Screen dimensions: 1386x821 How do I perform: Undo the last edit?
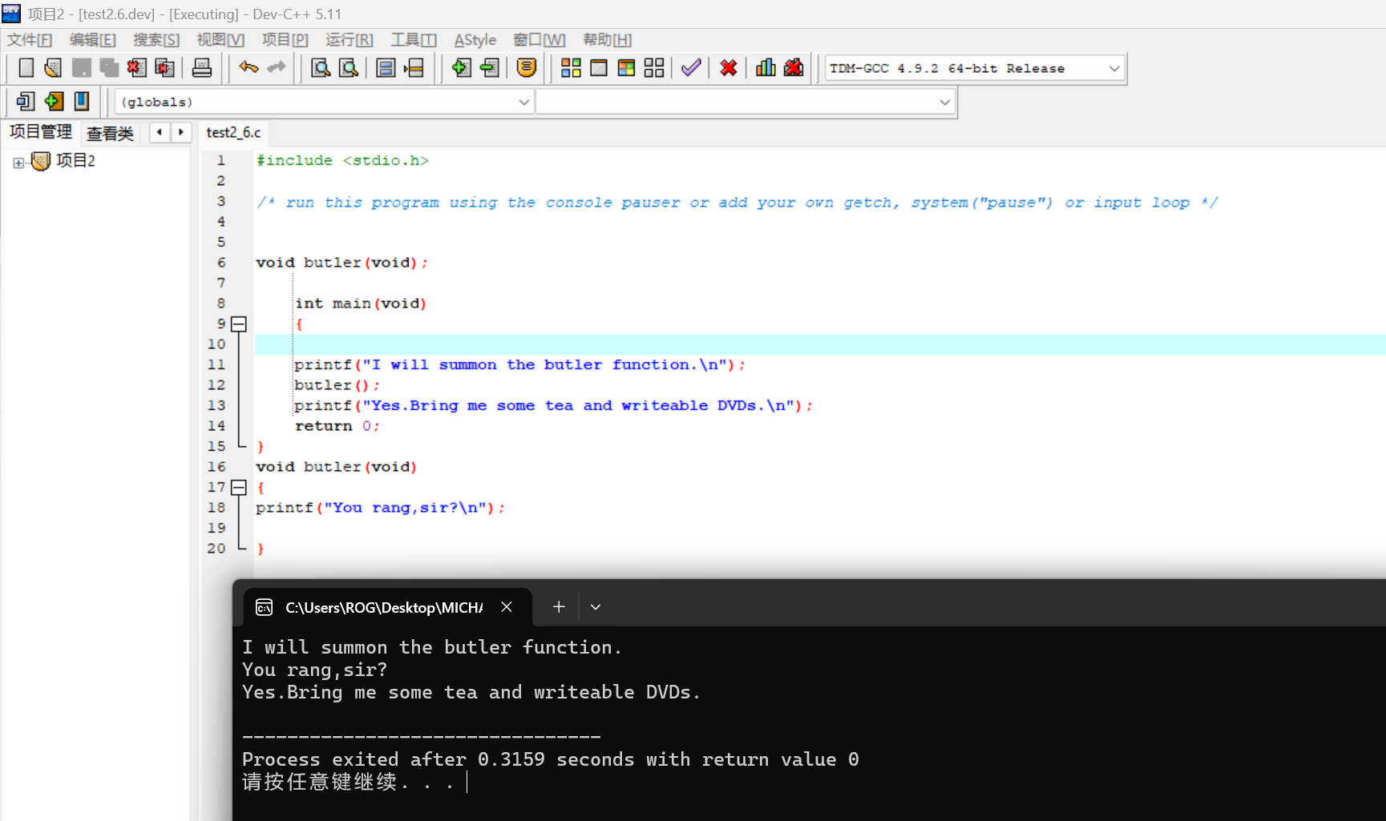click(249, 68)
